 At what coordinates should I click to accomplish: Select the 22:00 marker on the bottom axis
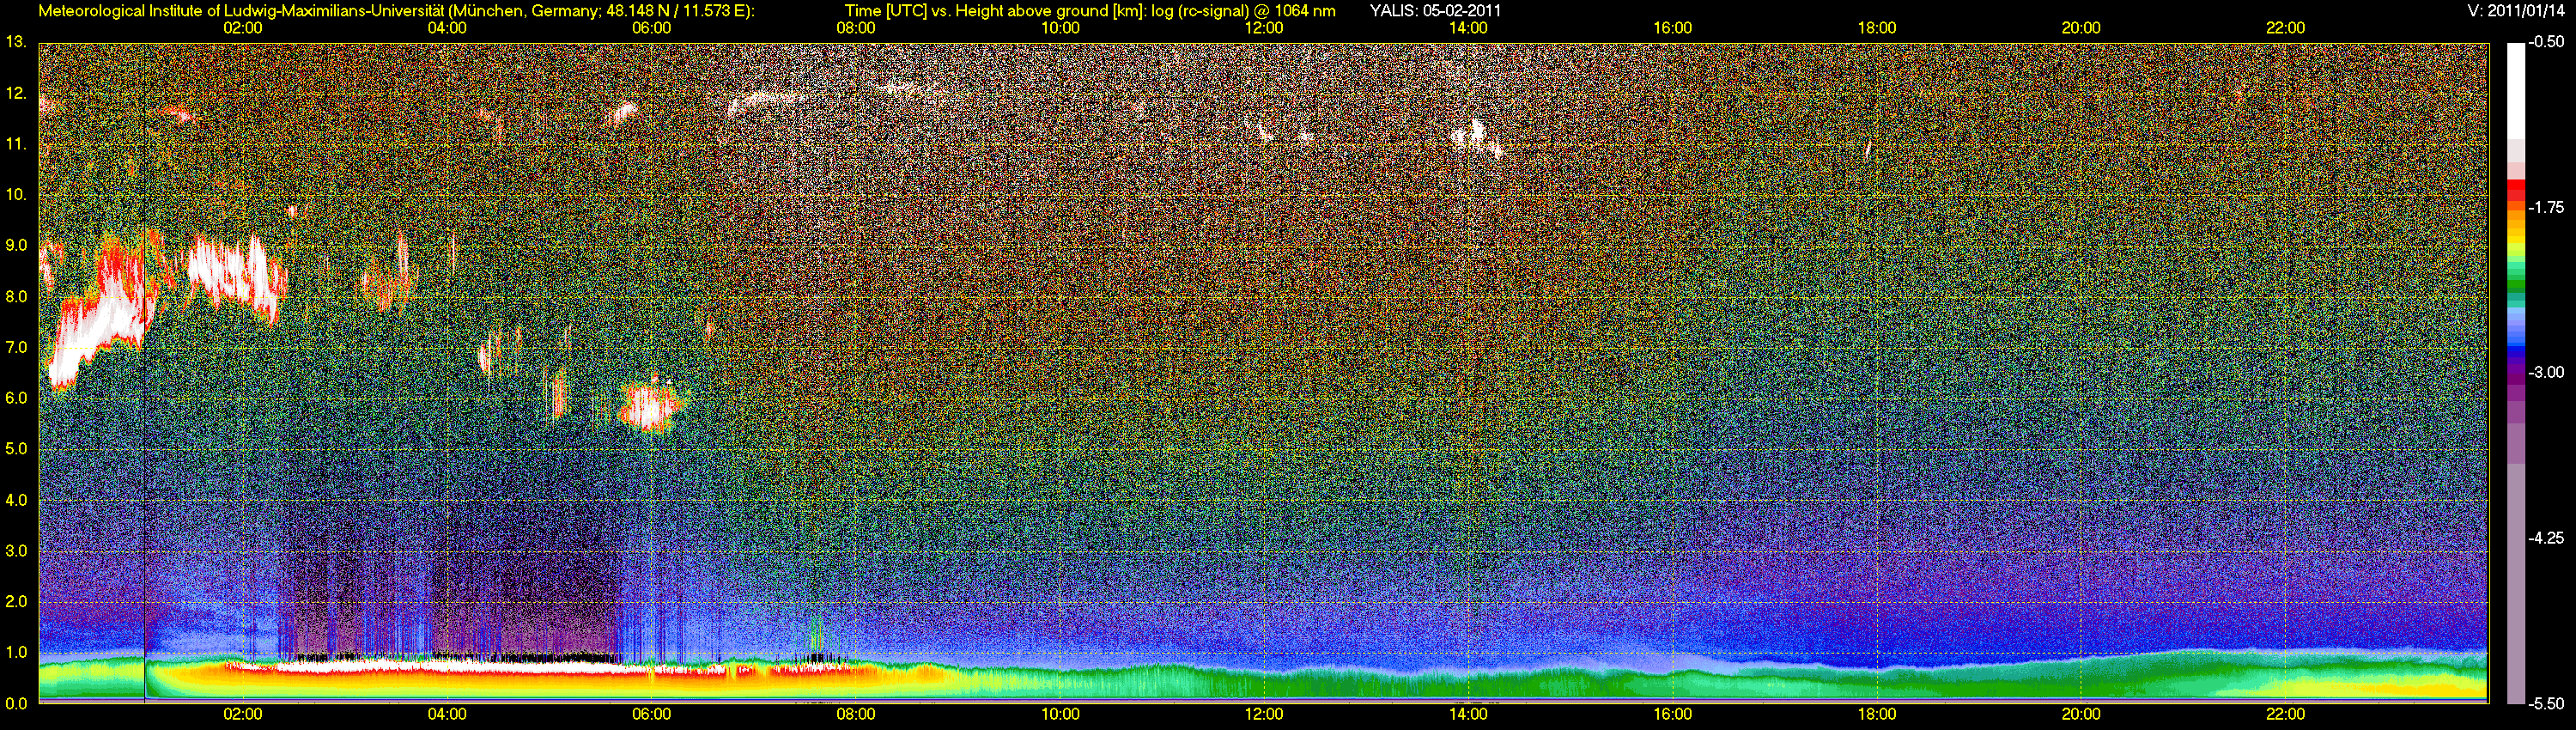click(2285, 714)
